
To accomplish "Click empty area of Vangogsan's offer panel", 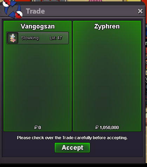I will (x=38, y=84).
